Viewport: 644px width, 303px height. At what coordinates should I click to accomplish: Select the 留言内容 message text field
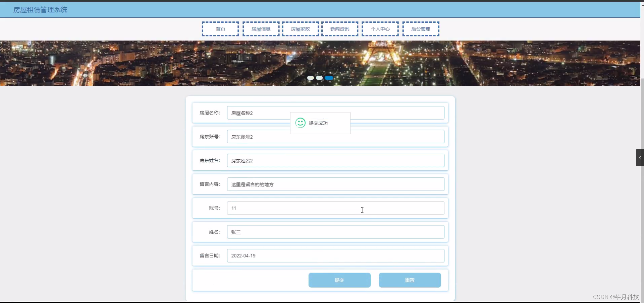pos(335,184)
